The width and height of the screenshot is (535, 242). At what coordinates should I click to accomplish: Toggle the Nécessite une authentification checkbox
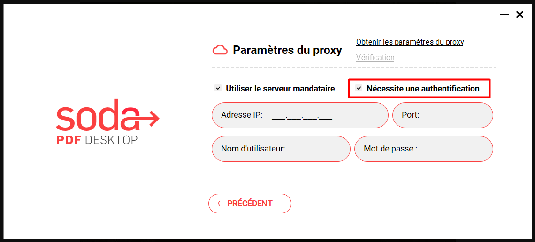tap(359, 88)
